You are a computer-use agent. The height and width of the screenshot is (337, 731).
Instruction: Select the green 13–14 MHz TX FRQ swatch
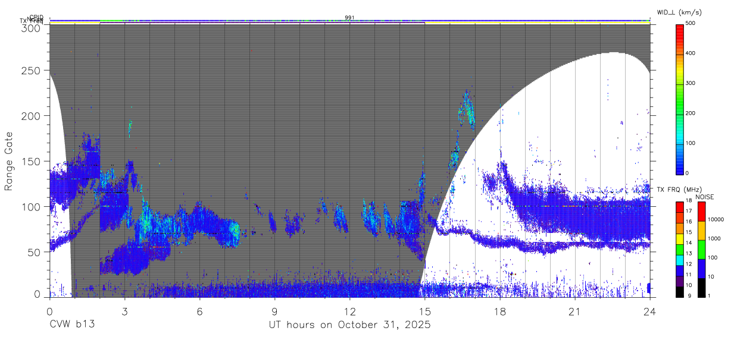point(680,249)
